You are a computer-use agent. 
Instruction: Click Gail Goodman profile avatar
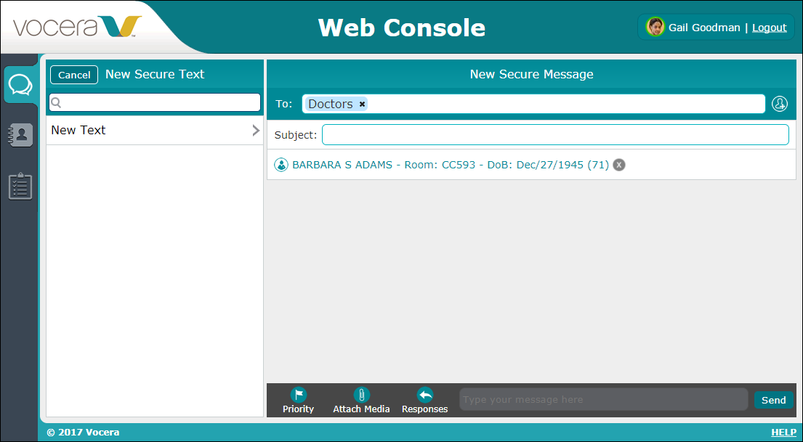tap(655, 27)
